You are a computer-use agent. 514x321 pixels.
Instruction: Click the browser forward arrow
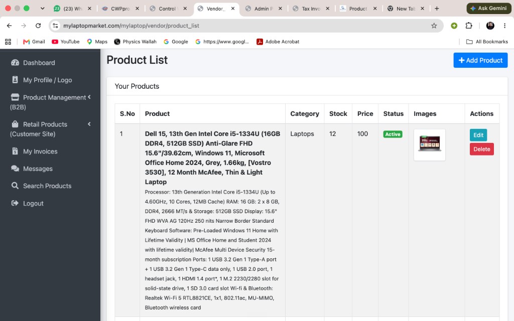point(24,26)
